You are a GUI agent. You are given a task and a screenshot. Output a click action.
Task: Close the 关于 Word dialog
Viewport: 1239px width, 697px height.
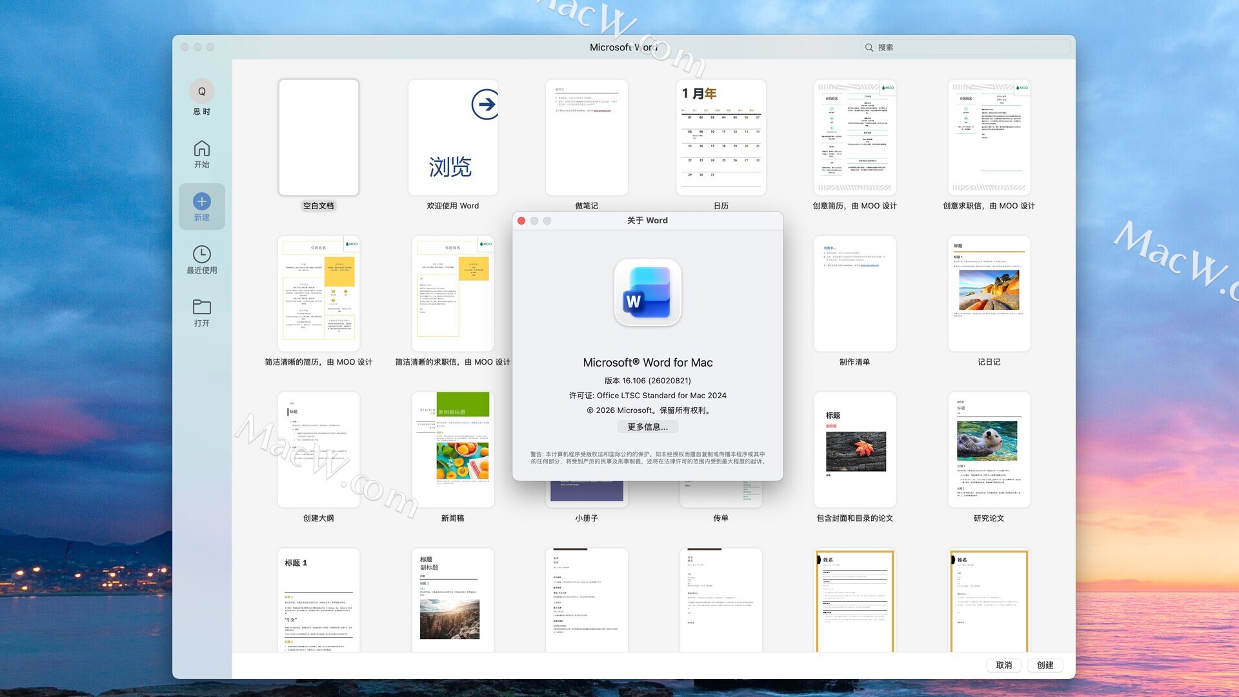pos(521,221)
